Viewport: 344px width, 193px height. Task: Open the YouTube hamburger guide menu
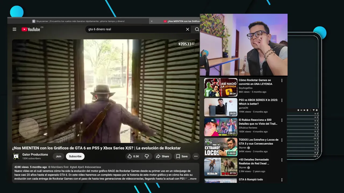[15, 29]
